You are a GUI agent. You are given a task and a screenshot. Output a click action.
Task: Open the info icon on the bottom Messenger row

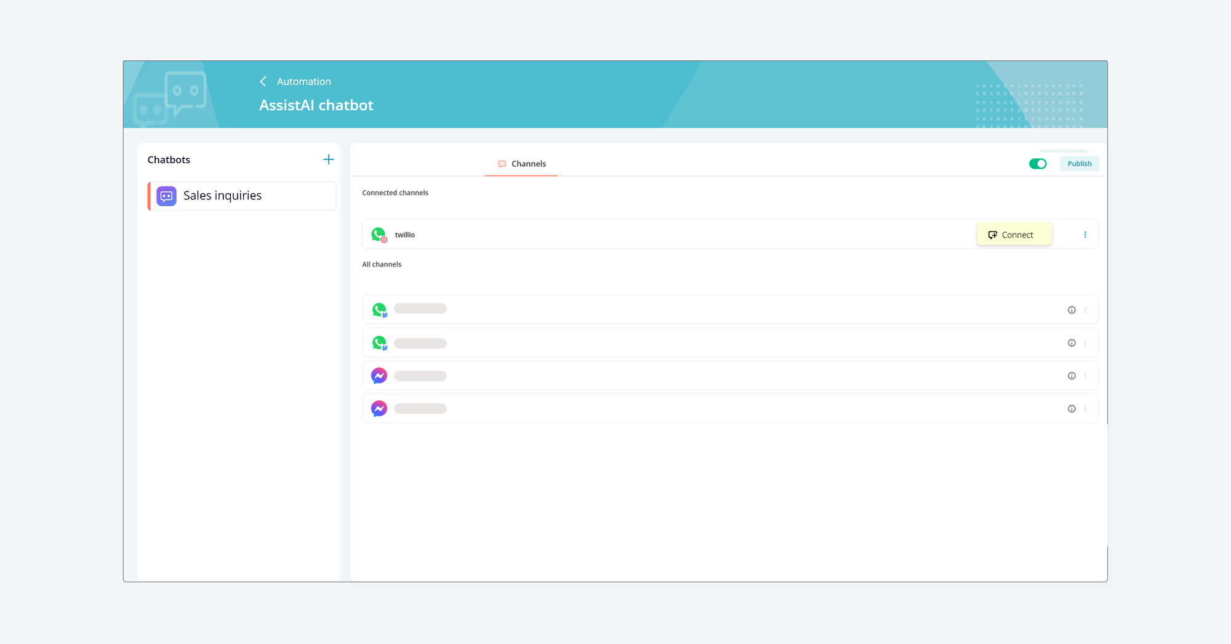coord(1072,408)
